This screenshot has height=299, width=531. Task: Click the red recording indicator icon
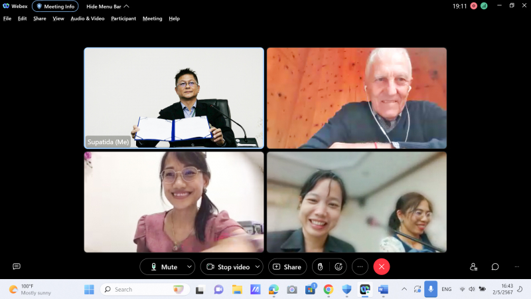[x=474, y=6]
